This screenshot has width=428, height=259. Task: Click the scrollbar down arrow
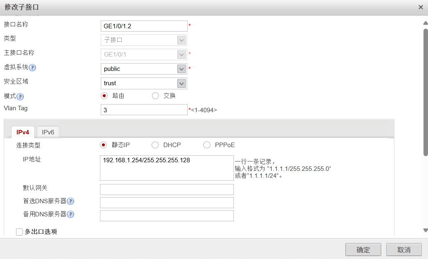coord(426,230)
